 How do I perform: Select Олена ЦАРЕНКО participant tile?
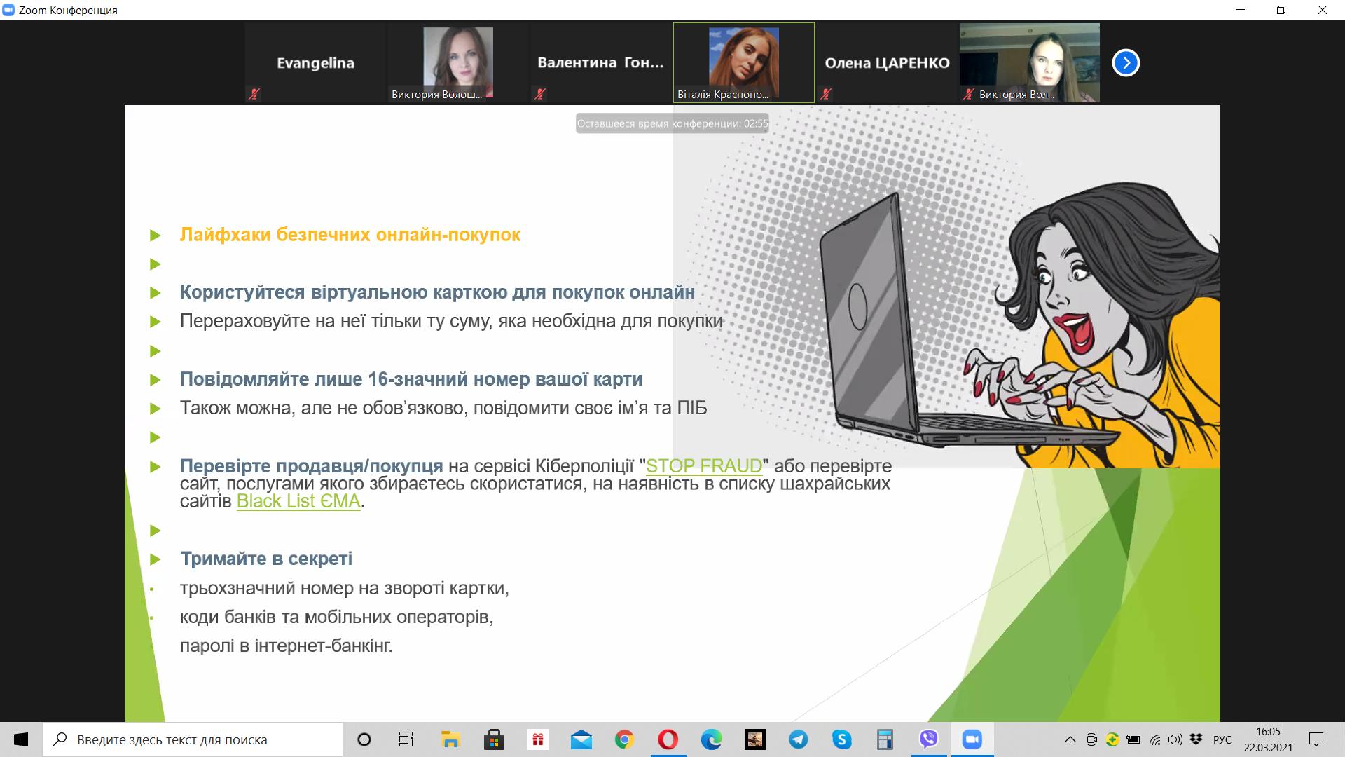[886, 63]
